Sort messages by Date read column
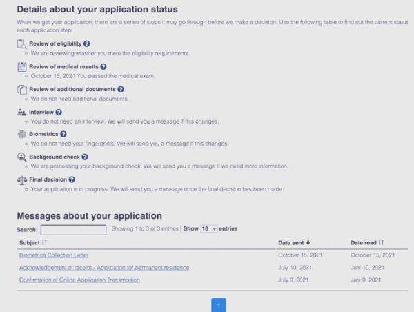The image size is (414, 312). click(380, 242)
